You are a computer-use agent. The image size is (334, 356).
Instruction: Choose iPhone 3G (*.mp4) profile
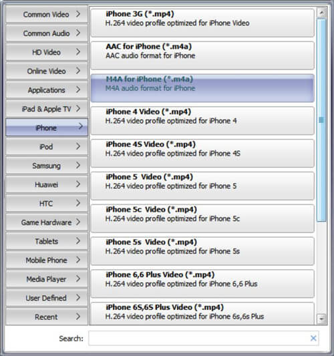click(x=202, y=23)
